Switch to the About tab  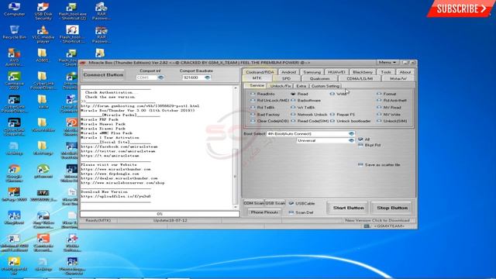(405, 72)
